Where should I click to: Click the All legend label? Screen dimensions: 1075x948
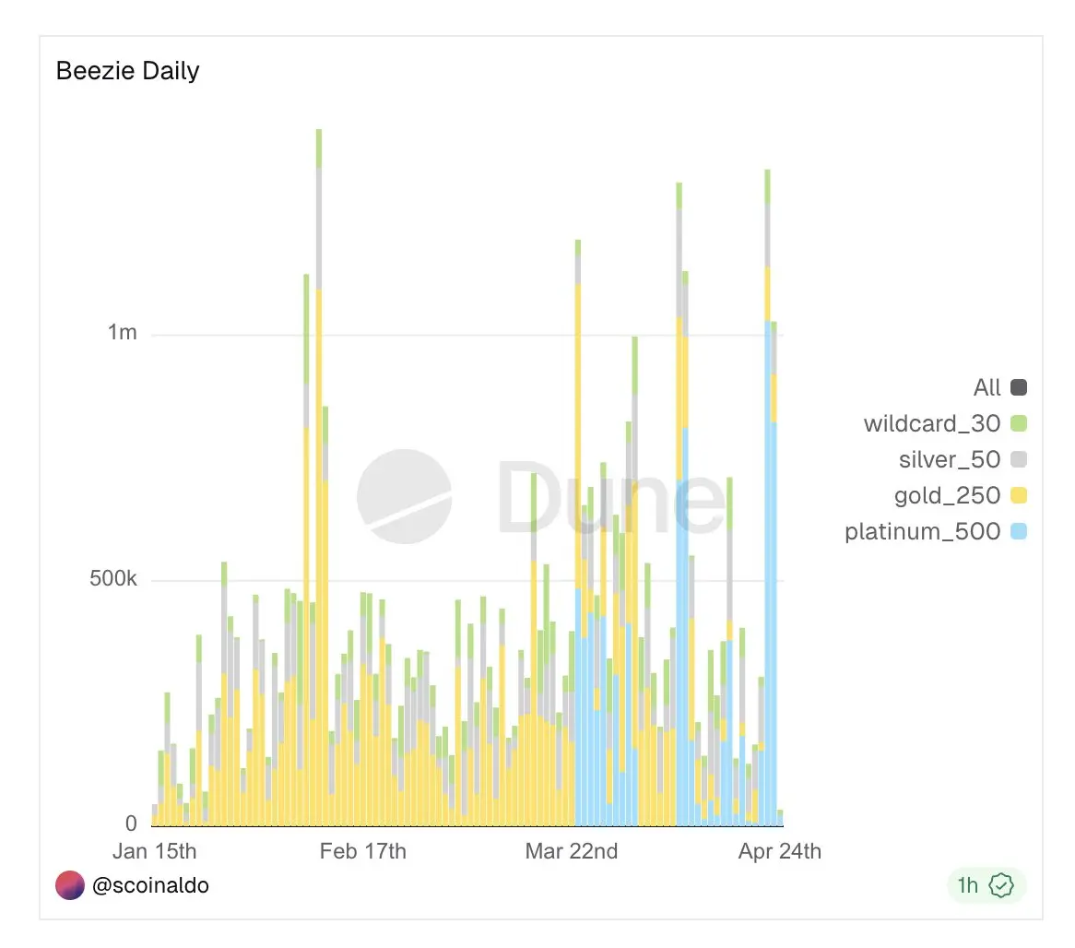coord(986,387)
